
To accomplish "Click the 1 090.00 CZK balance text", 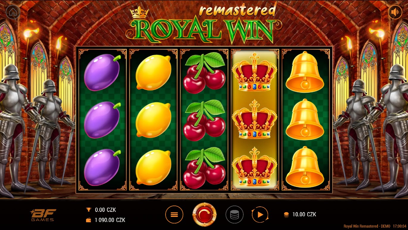I will pos(110,220).
